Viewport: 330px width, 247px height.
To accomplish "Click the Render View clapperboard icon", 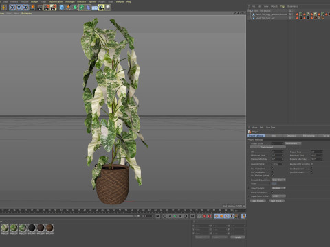I will (40, 8).
